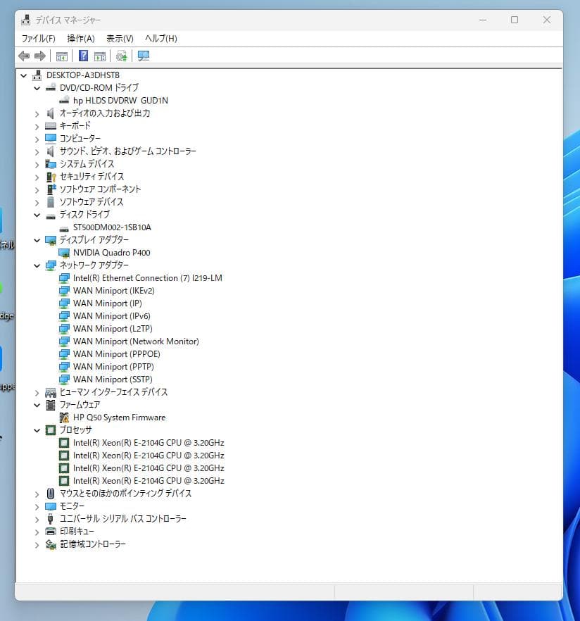The height and width of the screenshot is (621, 580).
Task: Expand the キーボード category
Action: coord(37,125)
